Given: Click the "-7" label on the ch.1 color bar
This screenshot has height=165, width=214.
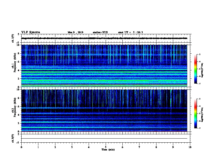Looking at the screenshot, I should coord(199,84).
